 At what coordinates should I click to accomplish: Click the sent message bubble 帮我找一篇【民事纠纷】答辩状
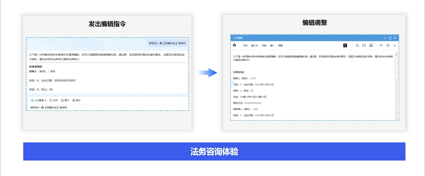click(x=167, y=43)
